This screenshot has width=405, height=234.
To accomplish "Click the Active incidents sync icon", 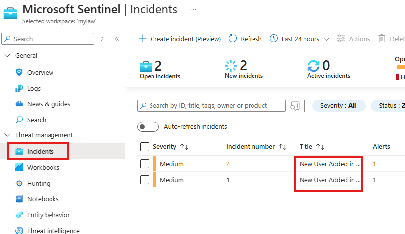I will click(313, 66).
